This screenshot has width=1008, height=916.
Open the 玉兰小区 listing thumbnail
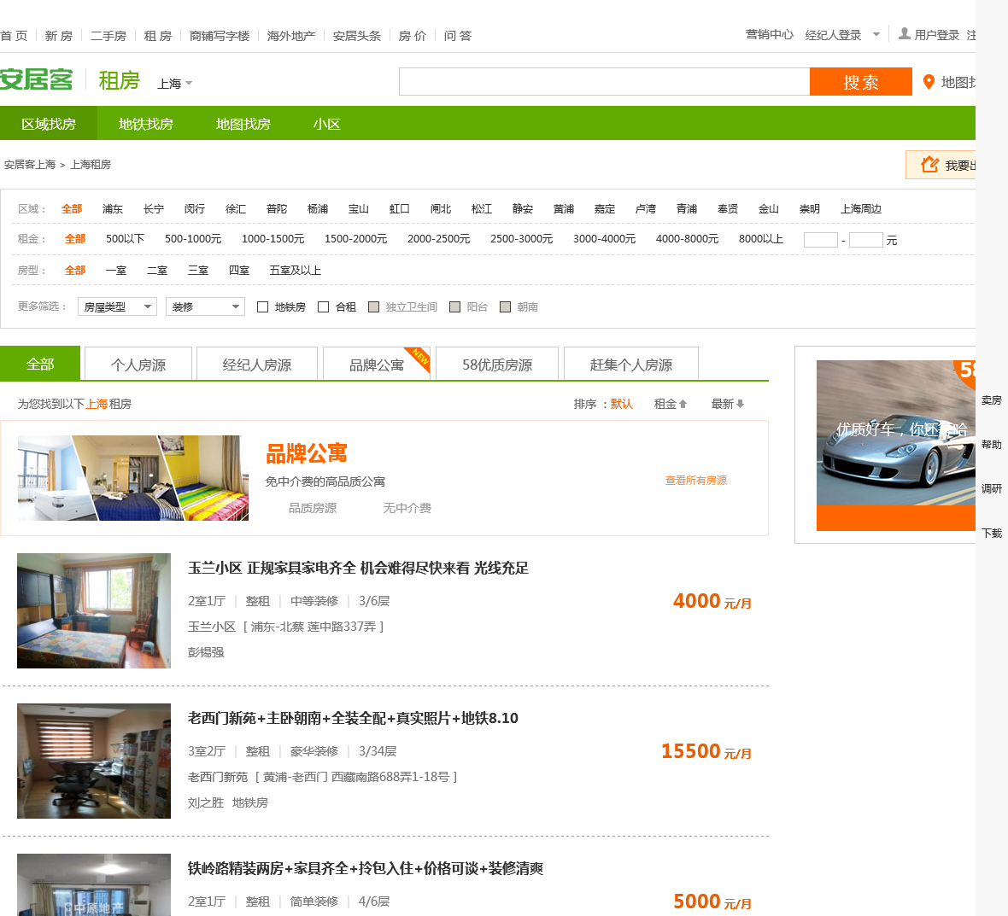coord(94,611)
